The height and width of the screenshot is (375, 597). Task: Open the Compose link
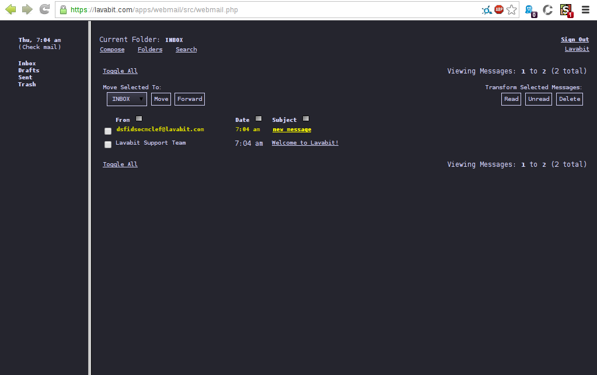tap(112, 50)
